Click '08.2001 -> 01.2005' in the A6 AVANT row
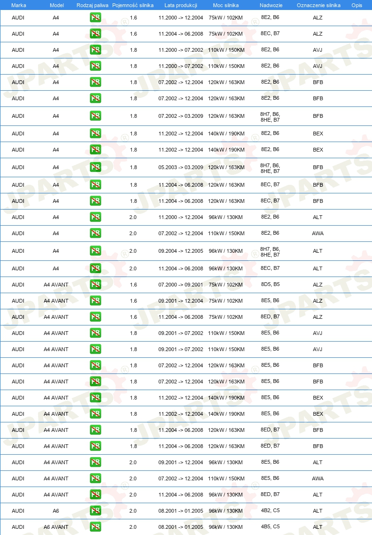Screen dimensions: 372x535 [x=181, y=527]
